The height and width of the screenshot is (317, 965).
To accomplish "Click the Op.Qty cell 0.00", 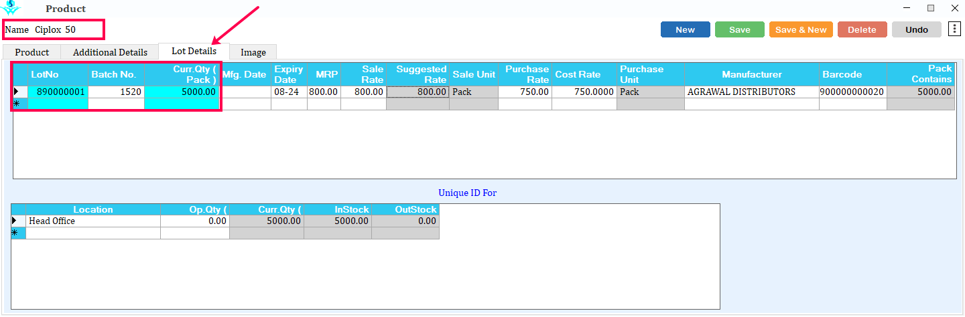I will 195,221.
